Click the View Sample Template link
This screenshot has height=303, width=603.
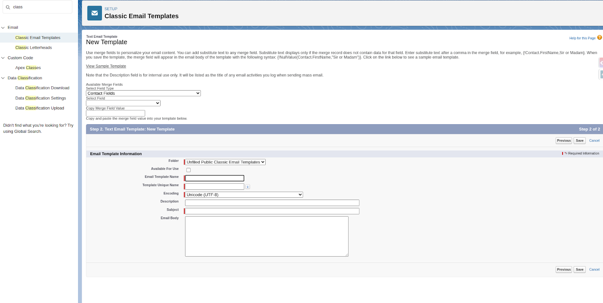(106, 66)
